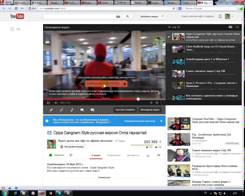The width and height of the screenshot is (245, 196).
Task: Reload the page in Opera
Action: 16,8
